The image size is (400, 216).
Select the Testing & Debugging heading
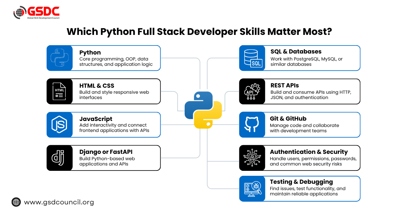pos(301,182)
